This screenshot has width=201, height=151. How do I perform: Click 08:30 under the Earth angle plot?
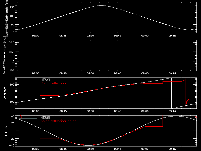click(x=90, y=36)
